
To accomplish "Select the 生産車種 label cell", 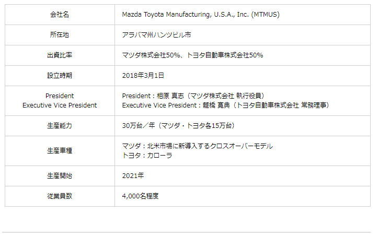I will pos(60,150).
